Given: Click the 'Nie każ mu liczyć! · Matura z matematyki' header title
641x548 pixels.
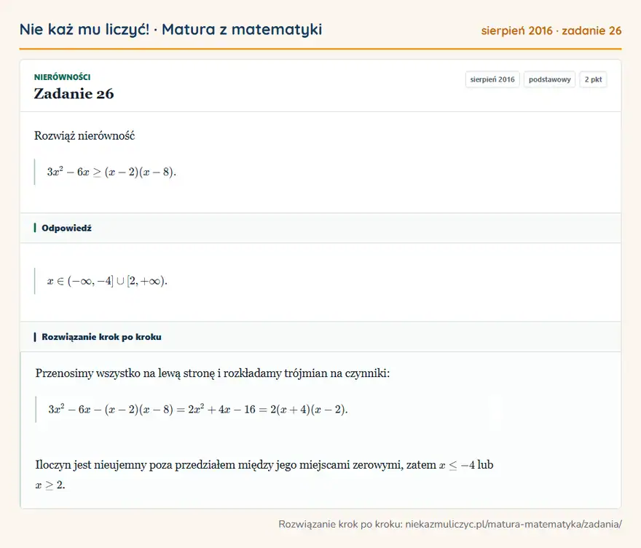Looking at the screenshot, I should click(170, 29).
